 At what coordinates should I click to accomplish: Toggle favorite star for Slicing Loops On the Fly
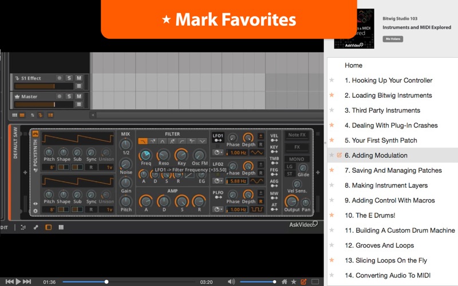(332, 260)
